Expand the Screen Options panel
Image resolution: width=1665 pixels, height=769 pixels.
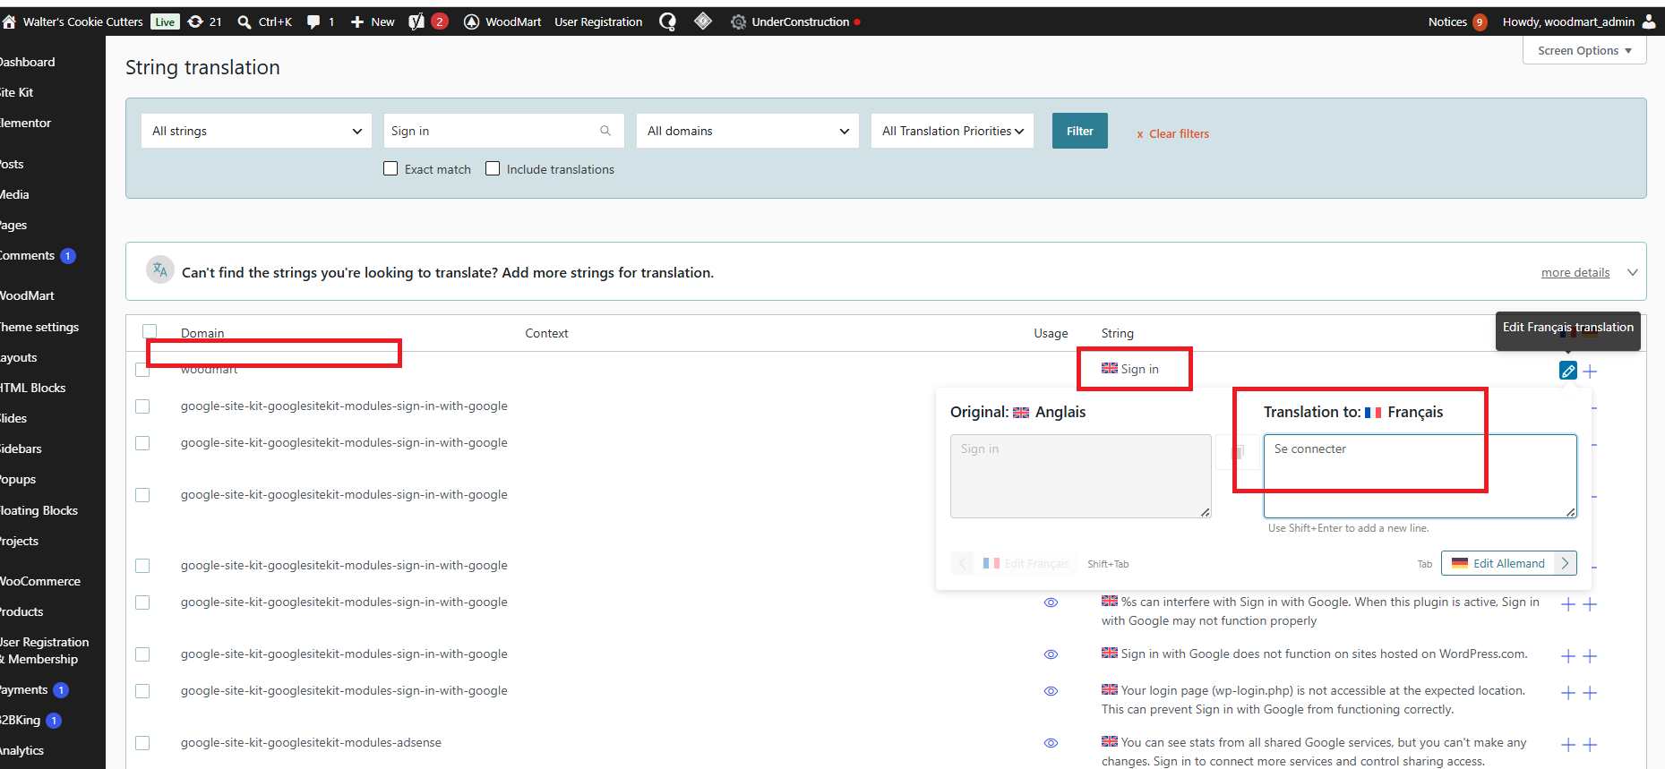[1584, 51]
